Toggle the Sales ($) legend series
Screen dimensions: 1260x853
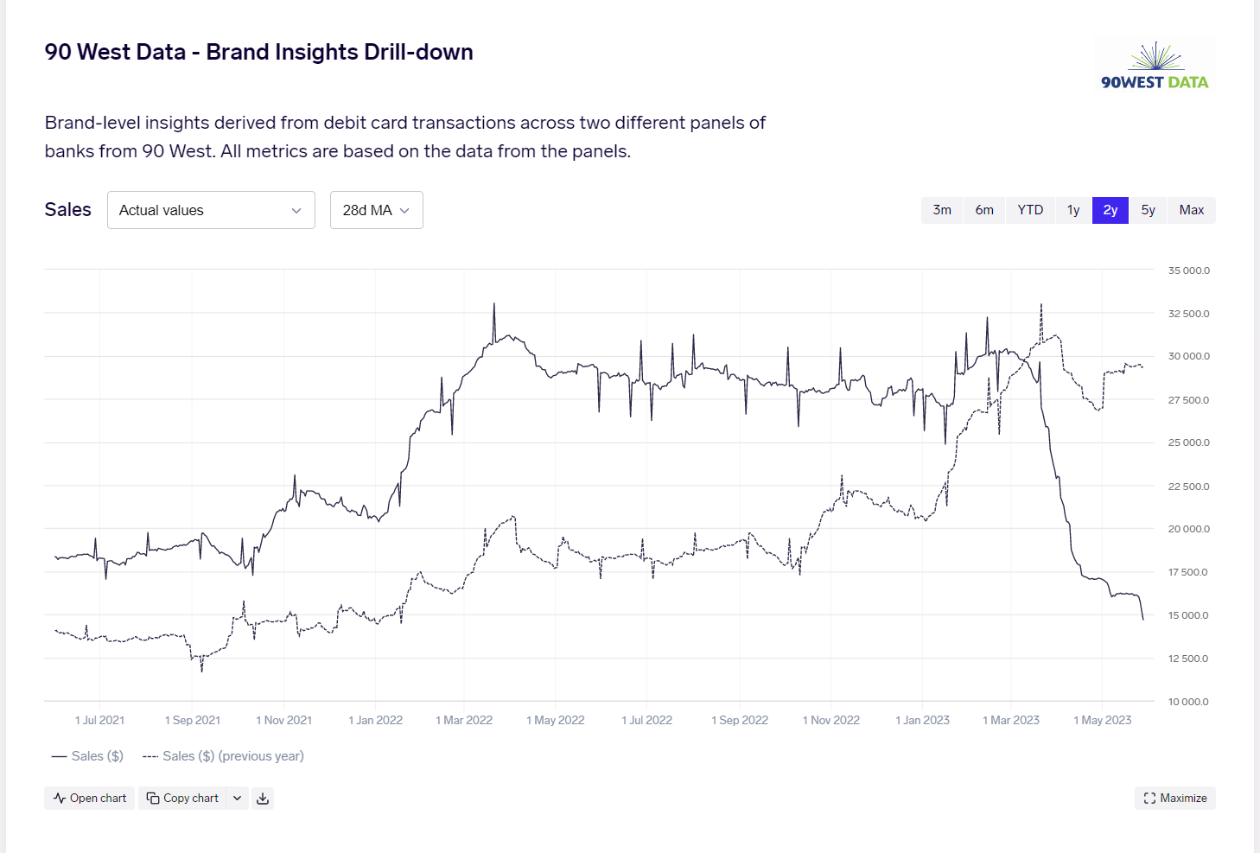click(x=88, y=756)
